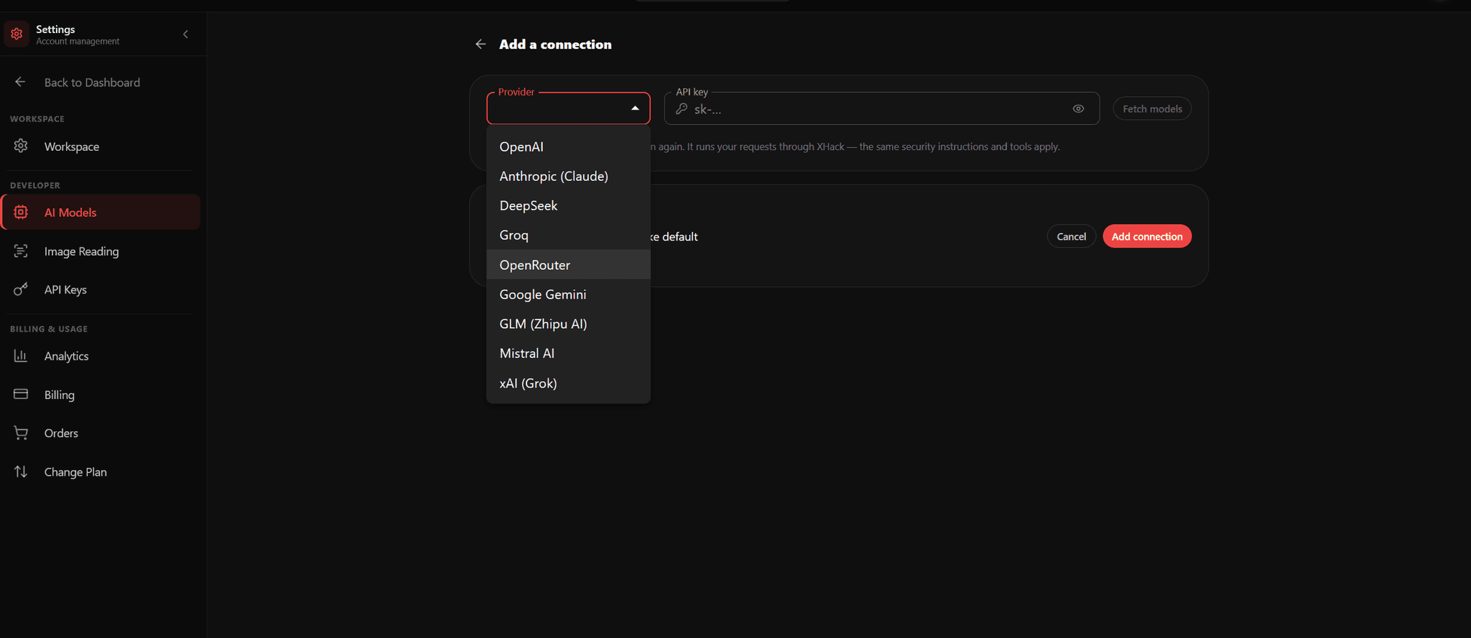
Task: Click the AI Models chip icon
Action: [21, 212]
